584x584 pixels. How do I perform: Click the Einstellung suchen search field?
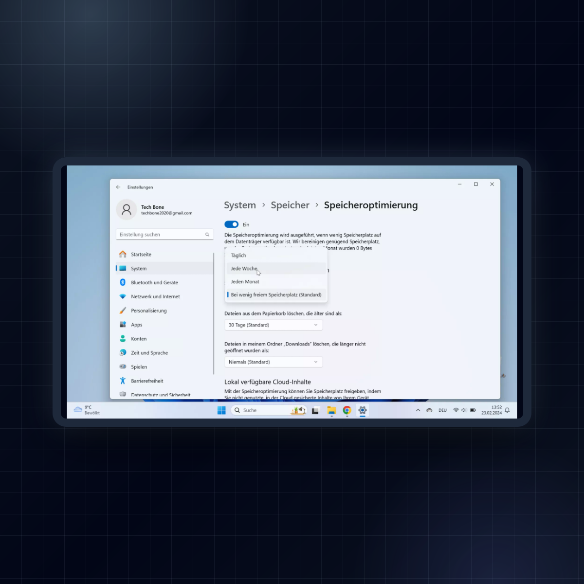(164, 235)
